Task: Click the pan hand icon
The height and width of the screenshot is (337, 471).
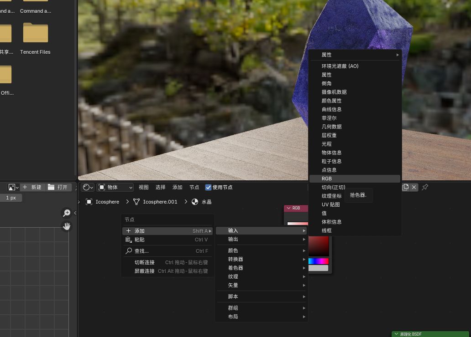Action: 66,226
